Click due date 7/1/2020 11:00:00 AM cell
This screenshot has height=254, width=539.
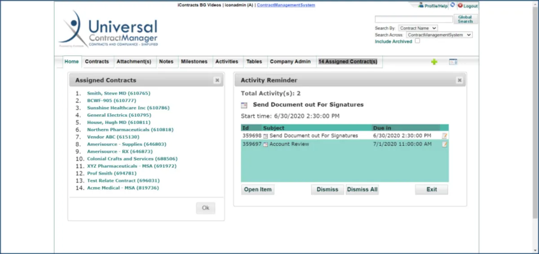[x=402, y=144]
